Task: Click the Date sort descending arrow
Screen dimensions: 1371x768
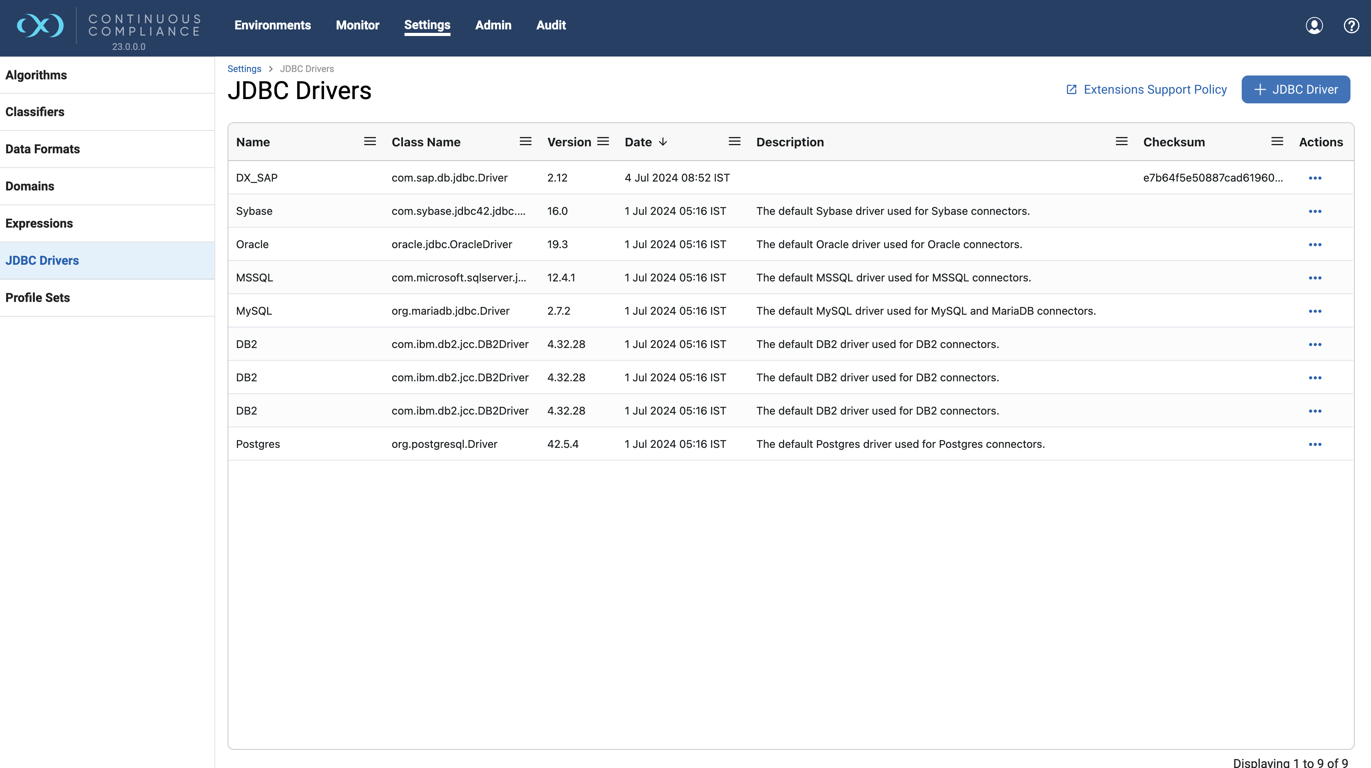Action: tap(663, 142)
